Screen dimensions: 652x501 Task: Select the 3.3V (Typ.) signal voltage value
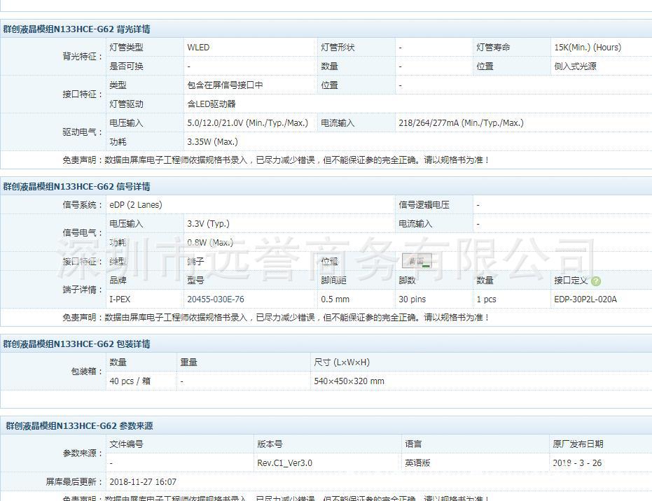click(208, 223)
